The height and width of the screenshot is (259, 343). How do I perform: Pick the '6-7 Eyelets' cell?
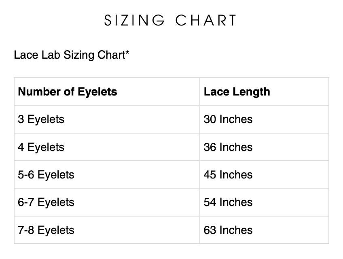pos(46,202)
